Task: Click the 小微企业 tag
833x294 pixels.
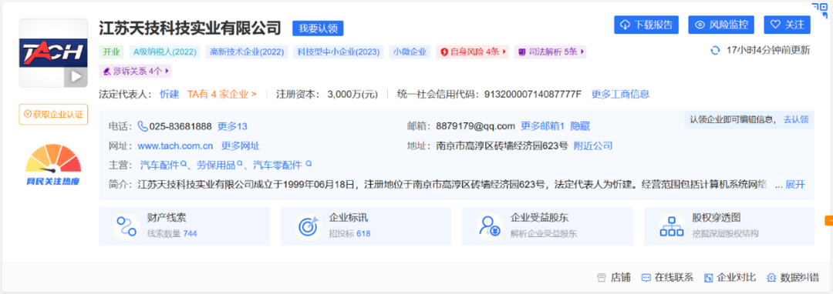Action: [x=410, y=52]
